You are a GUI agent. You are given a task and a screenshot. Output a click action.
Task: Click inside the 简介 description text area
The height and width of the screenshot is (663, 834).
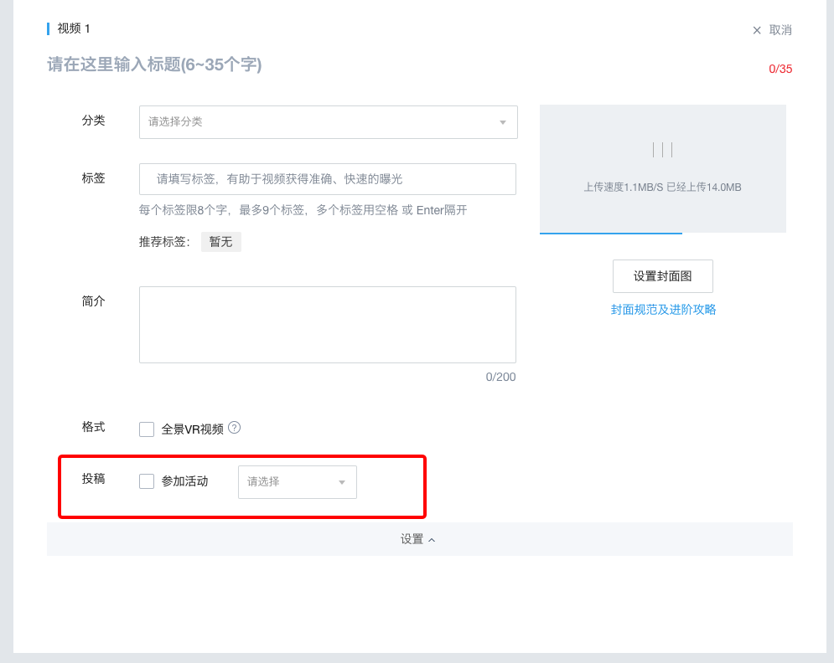(x=327, y=325)
